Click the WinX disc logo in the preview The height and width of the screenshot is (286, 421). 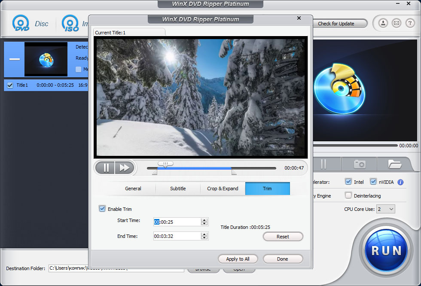click(340, 88)
